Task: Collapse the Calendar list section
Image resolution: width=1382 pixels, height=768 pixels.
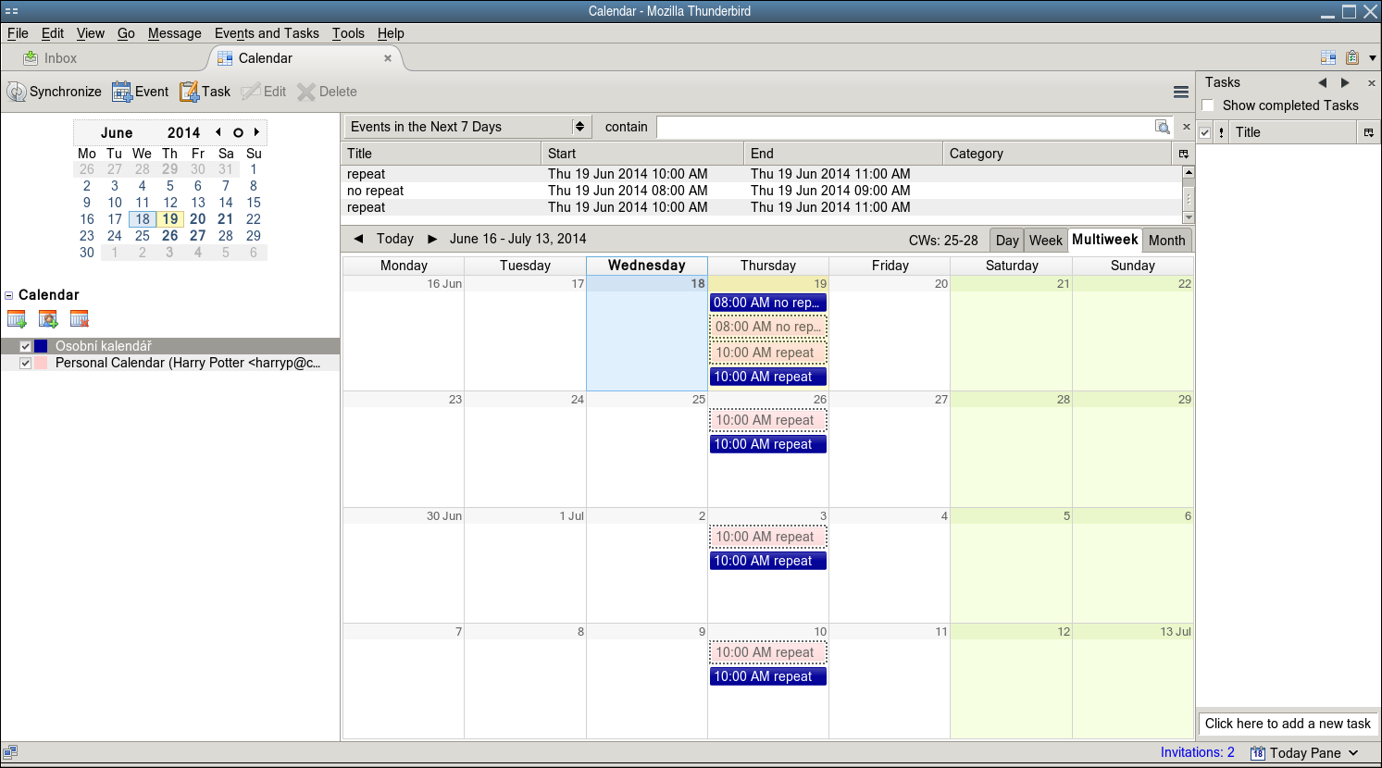Action: click(x=9, y=295)
